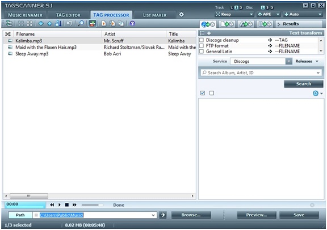
Task: Click the 00:00 playback progress bar
Action: (x=25, y=205)
